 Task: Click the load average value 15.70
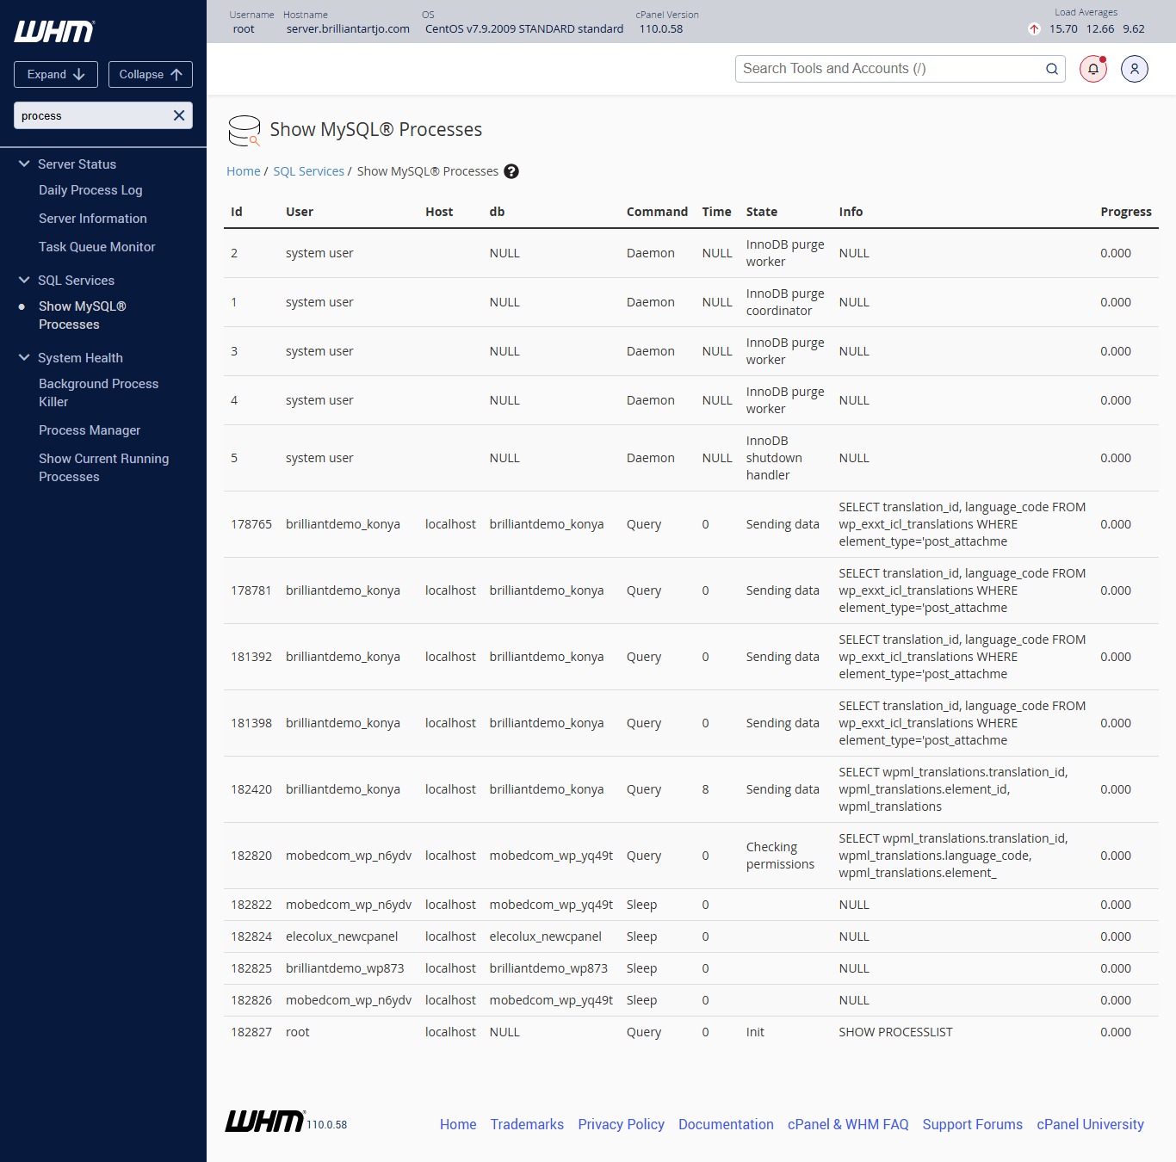click(1063, 28)
